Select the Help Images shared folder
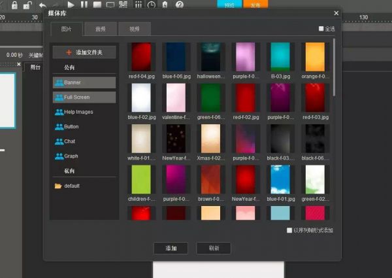Image resolution: width=392 pixels, height=278 pixels. click(x=78, y=112)
